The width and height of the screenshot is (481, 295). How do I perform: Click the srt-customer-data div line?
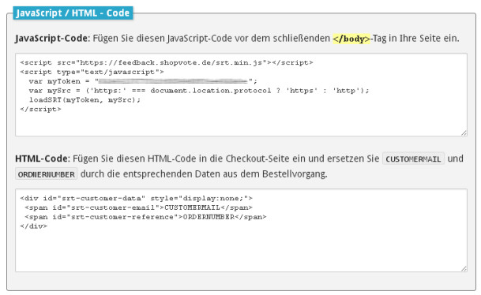click(x=136, y=199)
